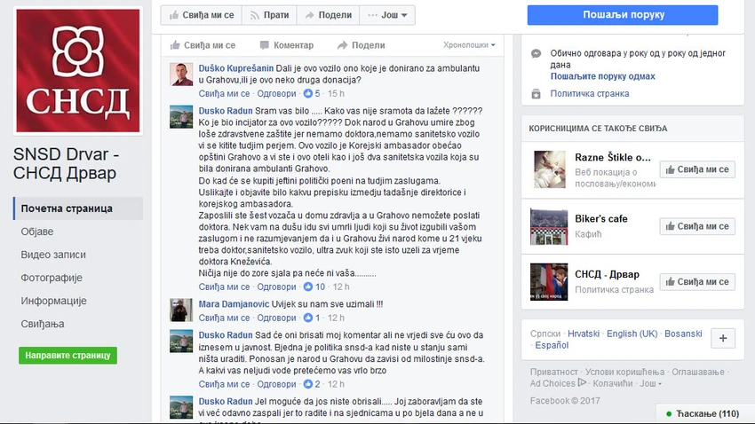The image size is (755, 424).
Task: Like the Razne Štikle page
Action: pos(697,169)
